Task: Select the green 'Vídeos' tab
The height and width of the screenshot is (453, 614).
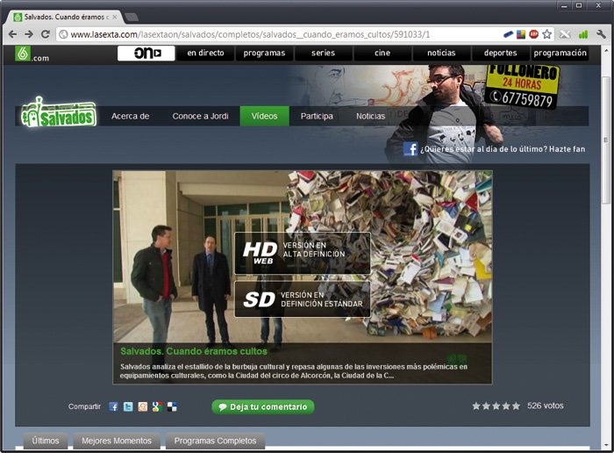Action: pyautogui.click(x=264, y=116)
